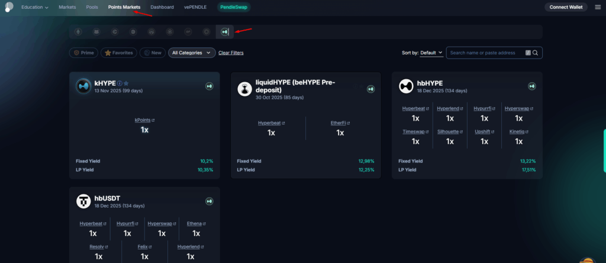Click the kHYPE token logo
The width and height of the screenshot is (606, 263).
point(83,86)
